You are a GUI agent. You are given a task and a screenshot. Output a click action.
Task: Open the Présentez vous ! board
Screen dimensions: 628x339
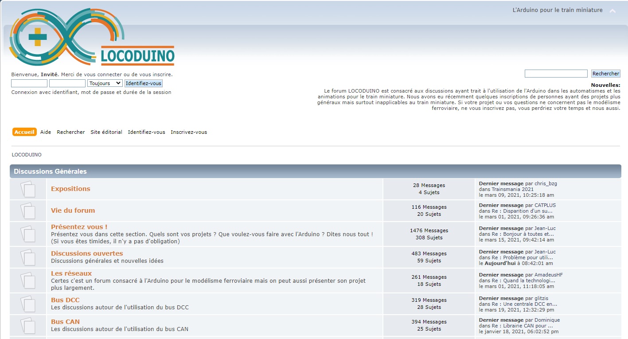tap(79, 227)
